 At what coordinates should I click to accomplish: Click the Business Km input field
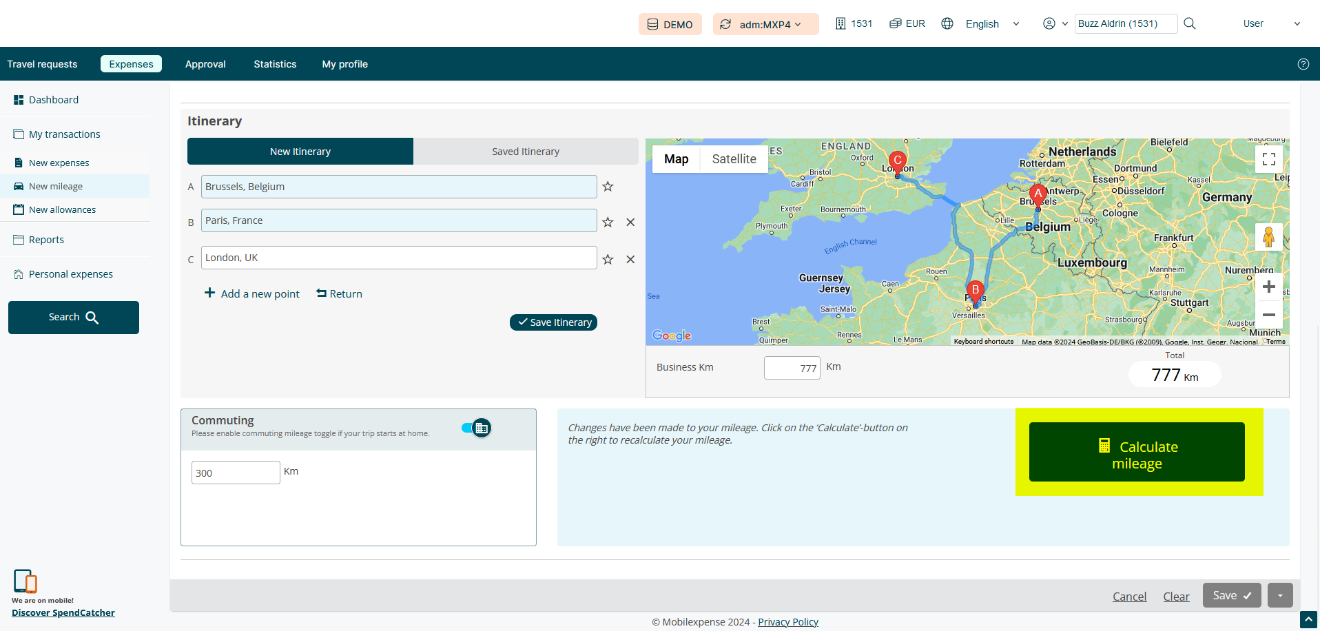[792, 368]
